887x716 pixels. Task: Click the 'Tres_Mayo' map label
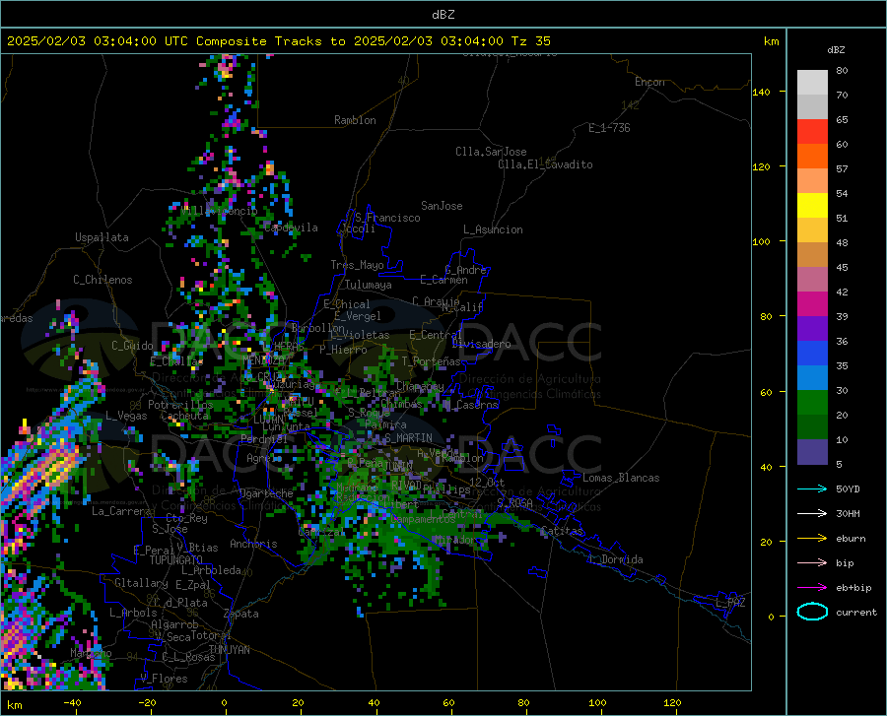point(357,265)
